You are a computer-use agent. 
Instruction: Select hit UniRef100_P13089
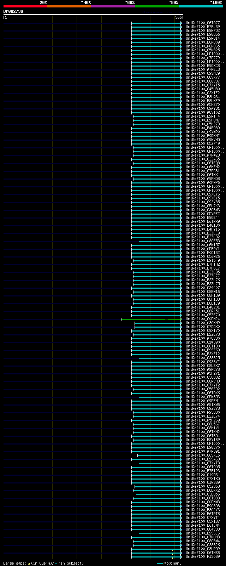(x=203, y=557)
